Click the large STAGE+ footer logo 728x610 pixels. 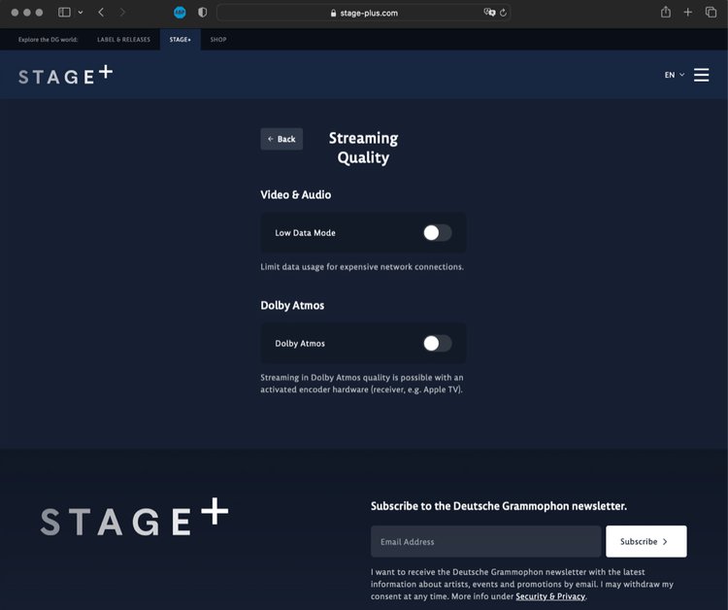(x=135, y=517)
